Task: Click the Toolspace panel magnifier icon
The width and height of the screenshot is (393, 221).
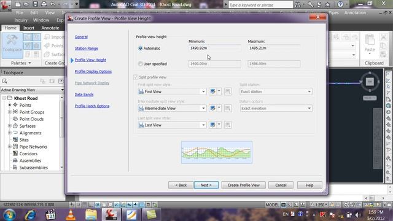Action: pyautogui.click(x=4, y=81)
